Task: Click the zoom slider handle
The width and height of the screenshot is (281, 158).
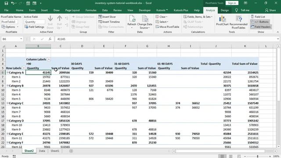Action: pos(258,156)
